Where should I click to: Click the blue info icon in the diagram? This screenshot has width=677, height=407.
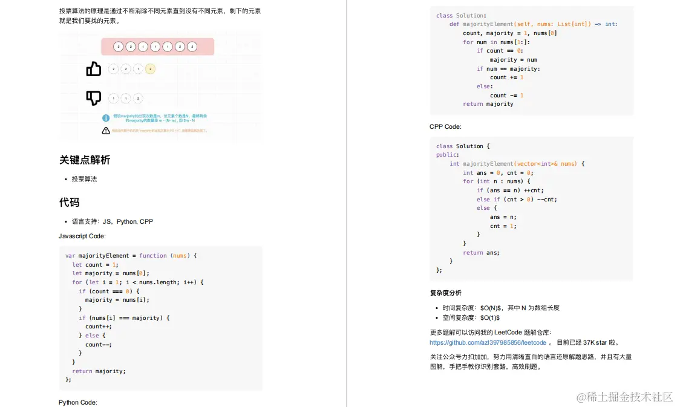(x=106, y=118)
